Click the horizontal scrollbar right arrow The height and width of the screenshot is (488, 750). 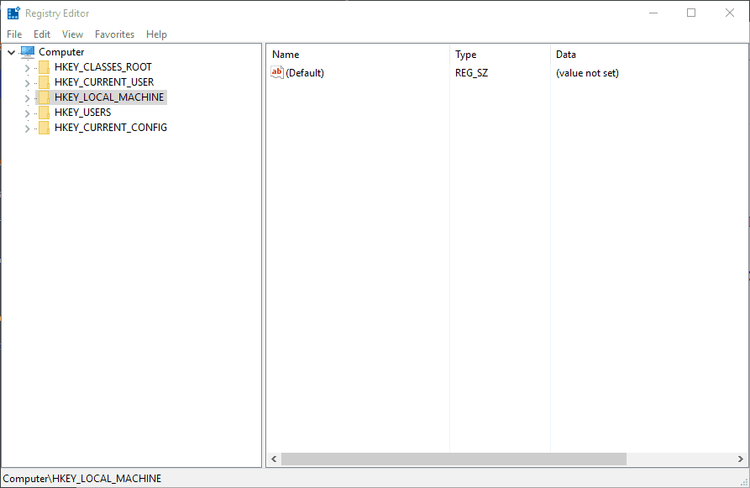click(741, 459)
